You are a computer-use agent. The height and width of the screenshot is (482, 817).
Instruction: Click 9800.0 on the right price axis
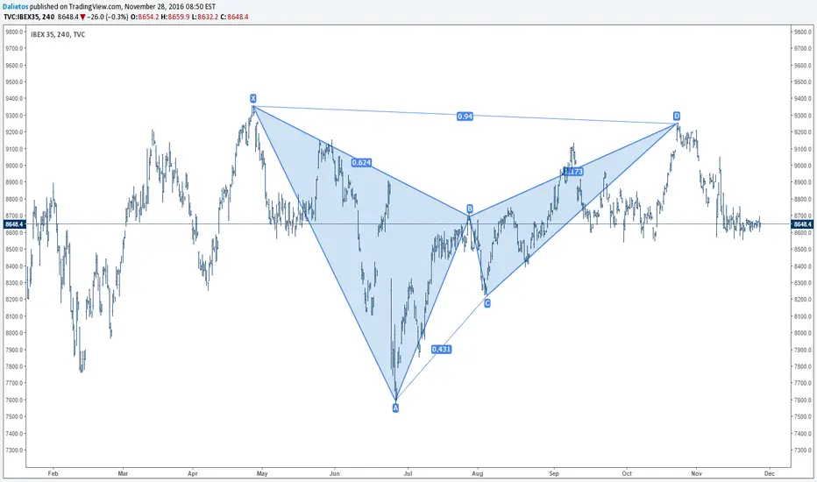coord(803,32)
